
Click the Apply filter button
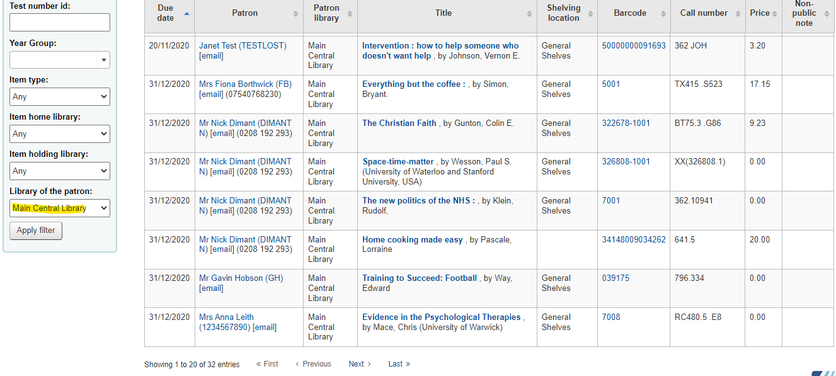[x=36, y=231]
